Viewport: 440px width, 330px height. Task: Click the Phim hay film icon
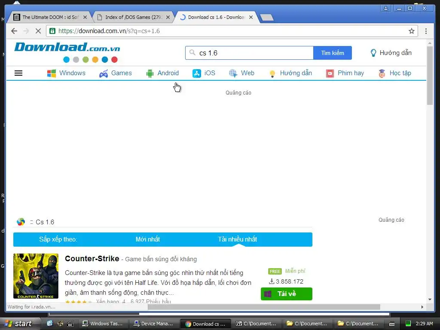pos(330,73)
